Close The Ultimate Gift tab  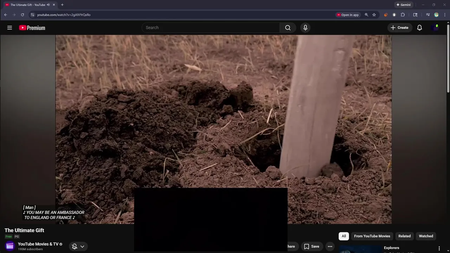pyautogui.click(x=54, y=5)
